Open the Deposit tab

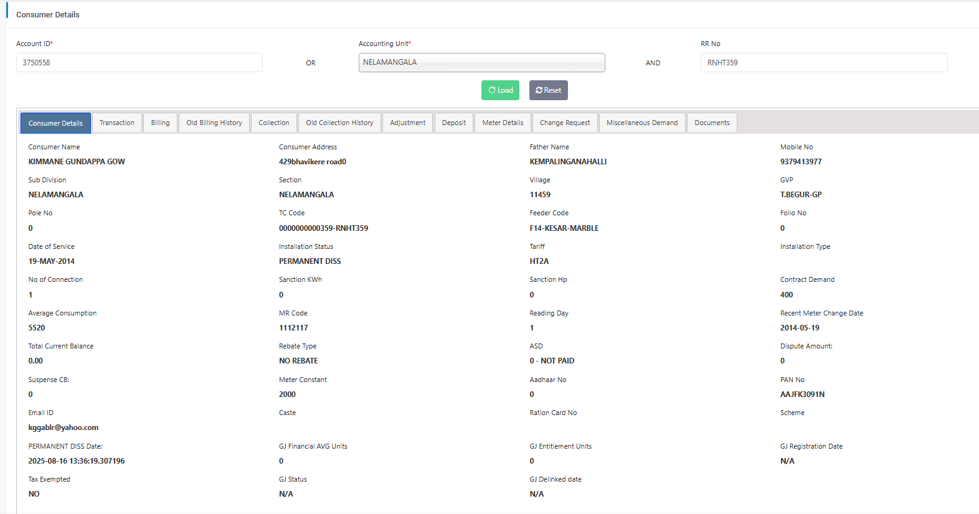454,123
